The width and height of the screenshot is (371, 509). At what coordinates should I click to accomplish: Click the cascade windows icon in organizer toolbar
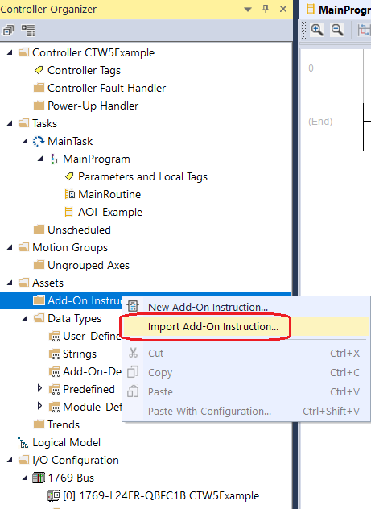coord(8,31)
